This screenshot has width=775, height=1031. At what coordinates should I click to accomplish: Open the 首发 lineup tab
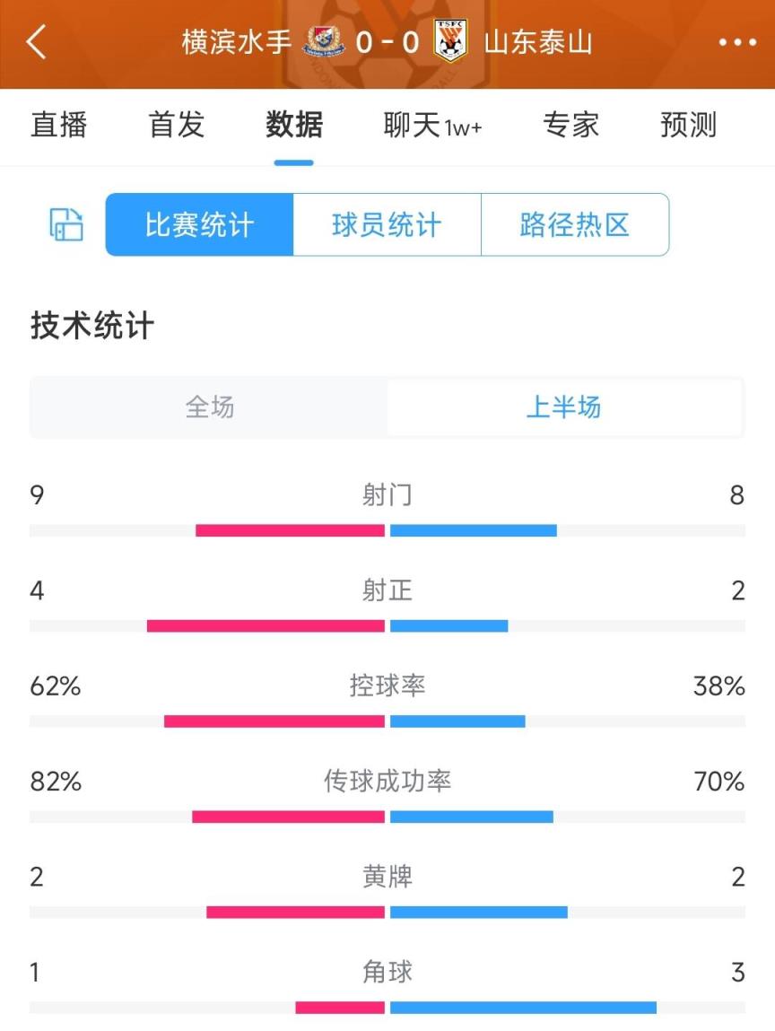[x=177, y=125]
